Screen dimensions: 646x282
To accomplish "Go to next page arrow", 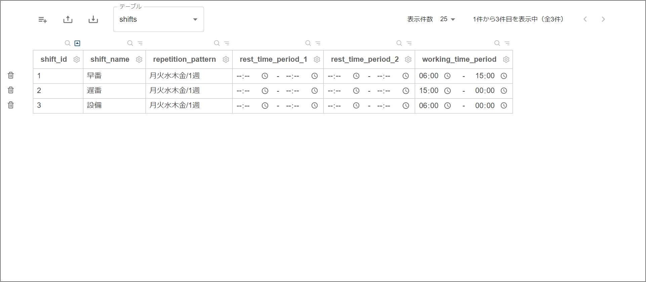I will (x=603, y=19).
